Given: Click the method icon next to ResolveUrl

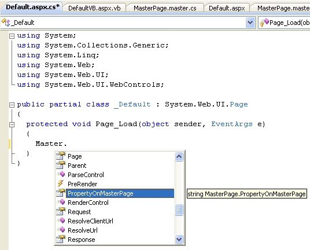Looking at the screenshot, I should point(61,230).
